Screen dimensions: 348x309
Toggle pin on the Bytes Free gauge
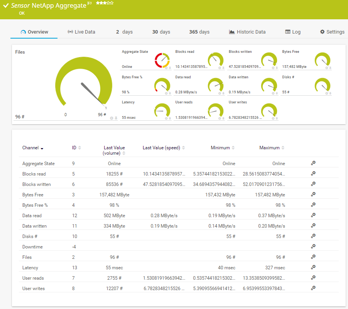point(330,68)
